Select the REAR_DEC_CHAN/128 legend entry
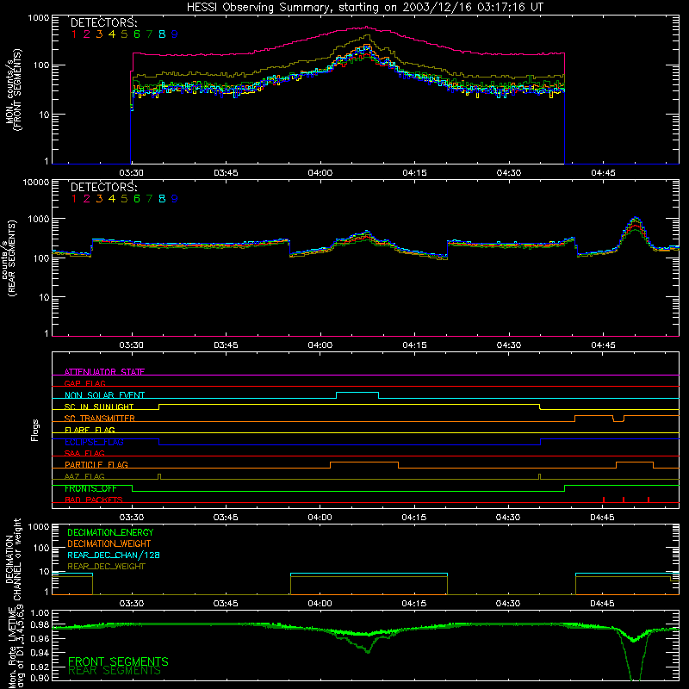This screenshot has width=689, height=689. [114, 555]
